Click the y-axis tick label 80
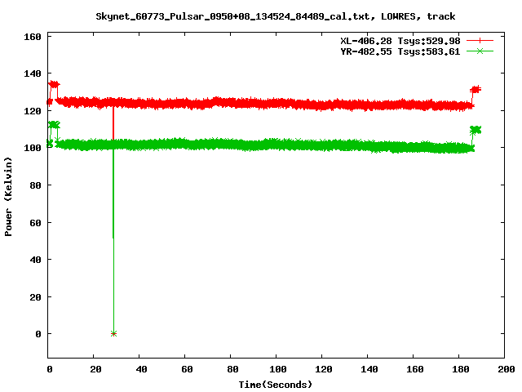The image size is (522, 392). pyautogui.click(x=35, y=185)
